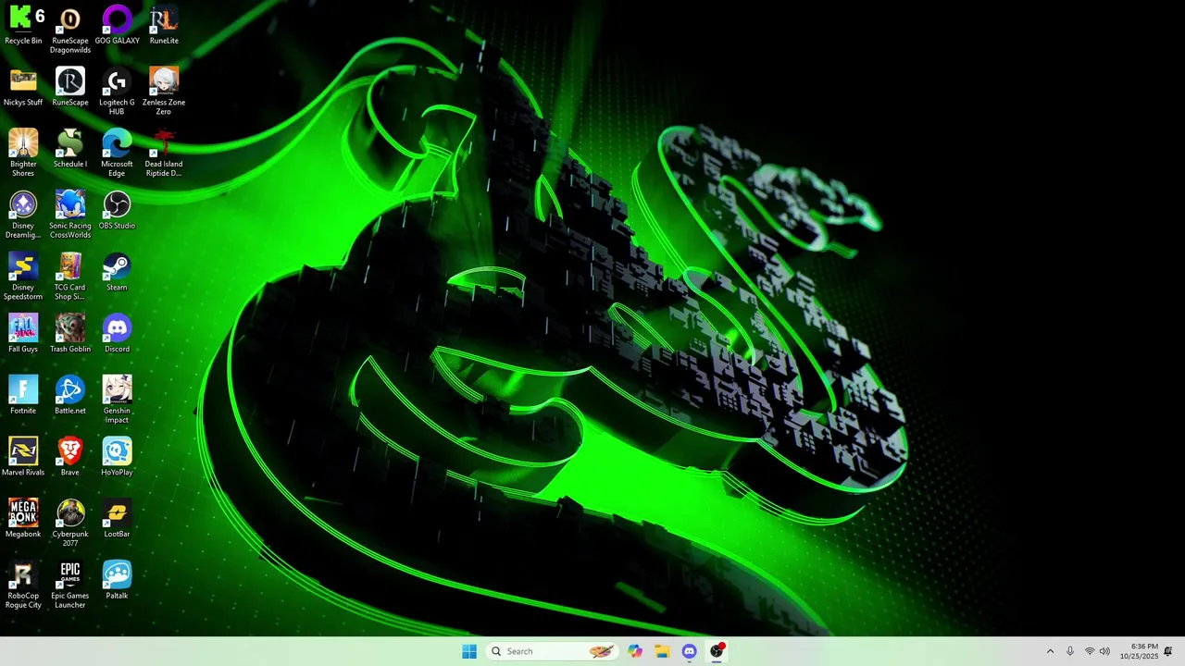Select TCG Card Shop Simulator icon
This screenshot has width=1185, height=666.
pyautogui.click(x=70, y=277)
